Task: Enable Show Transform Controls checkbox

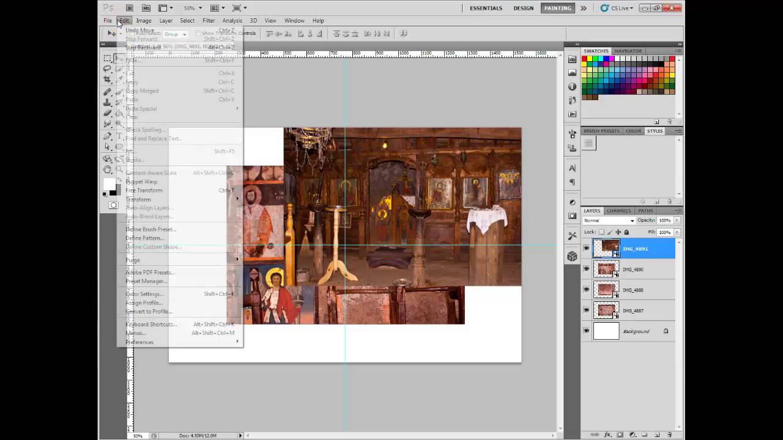Action: coord(198,34)
